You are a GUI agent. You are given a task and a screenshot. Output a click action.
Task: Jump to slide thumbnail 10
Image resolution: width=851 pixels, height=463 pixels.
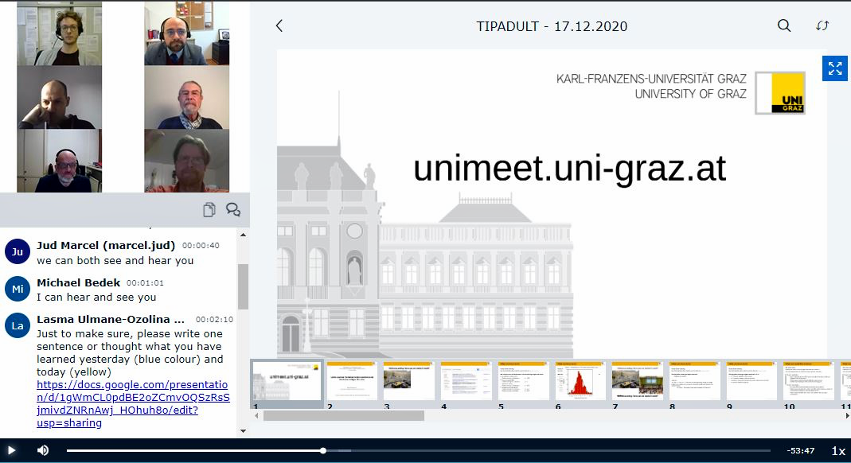click(x=809, y=381)
